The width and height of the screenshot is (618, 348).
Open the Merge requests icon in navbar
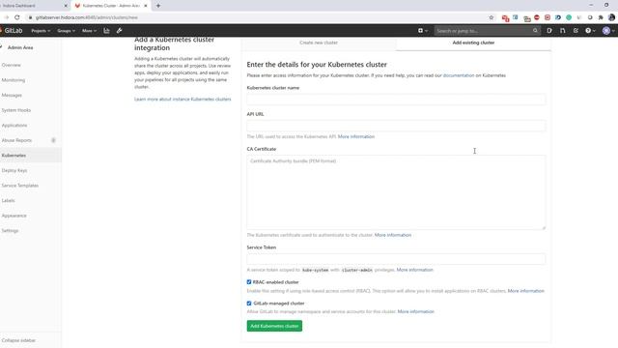point(562,30)
